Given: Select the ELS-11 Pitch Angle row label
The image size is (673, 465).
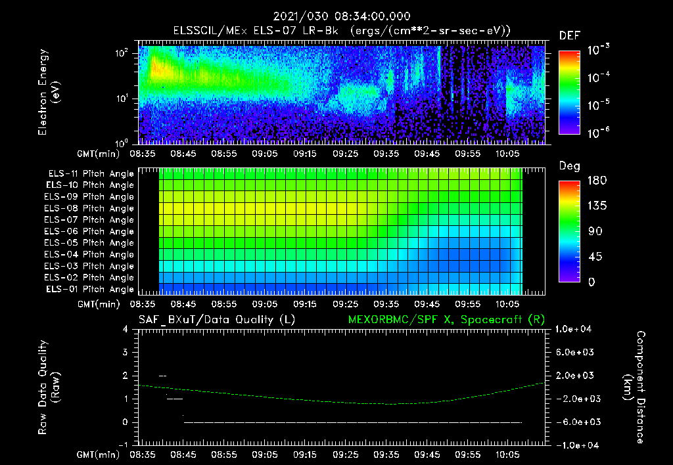Looking at the screenshot, I should click(x=91, y=174).
